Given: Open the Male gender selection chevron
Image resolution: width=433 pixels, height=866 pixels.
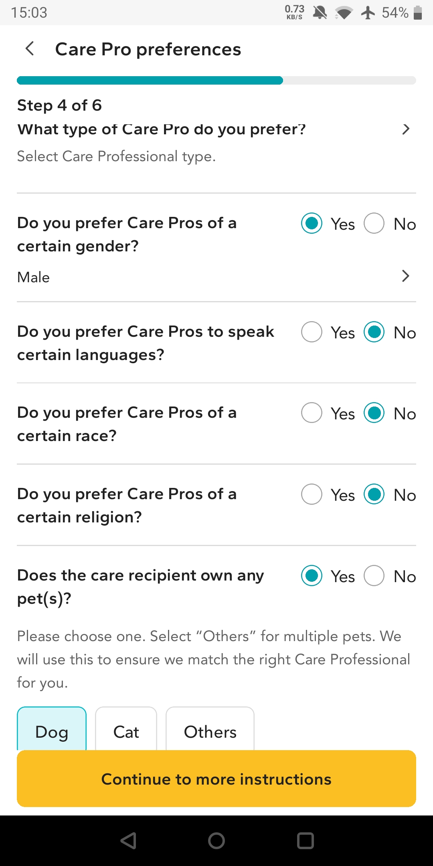Looking at the screenshot, I should pos(406,276).
